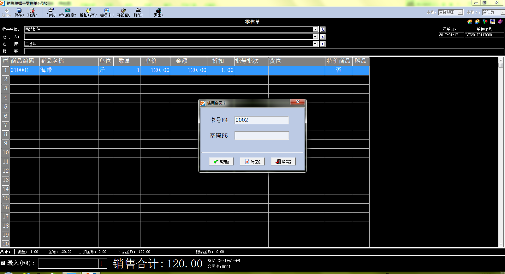Click the 退出 (Exit) toolbar icon
The image size is (505, 274).
(158, 12)
